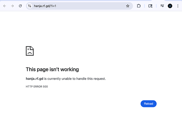The width and height of the screenshot is (182, 130).
Task: Click the back navigation arrow
Action: pos(4,6)
